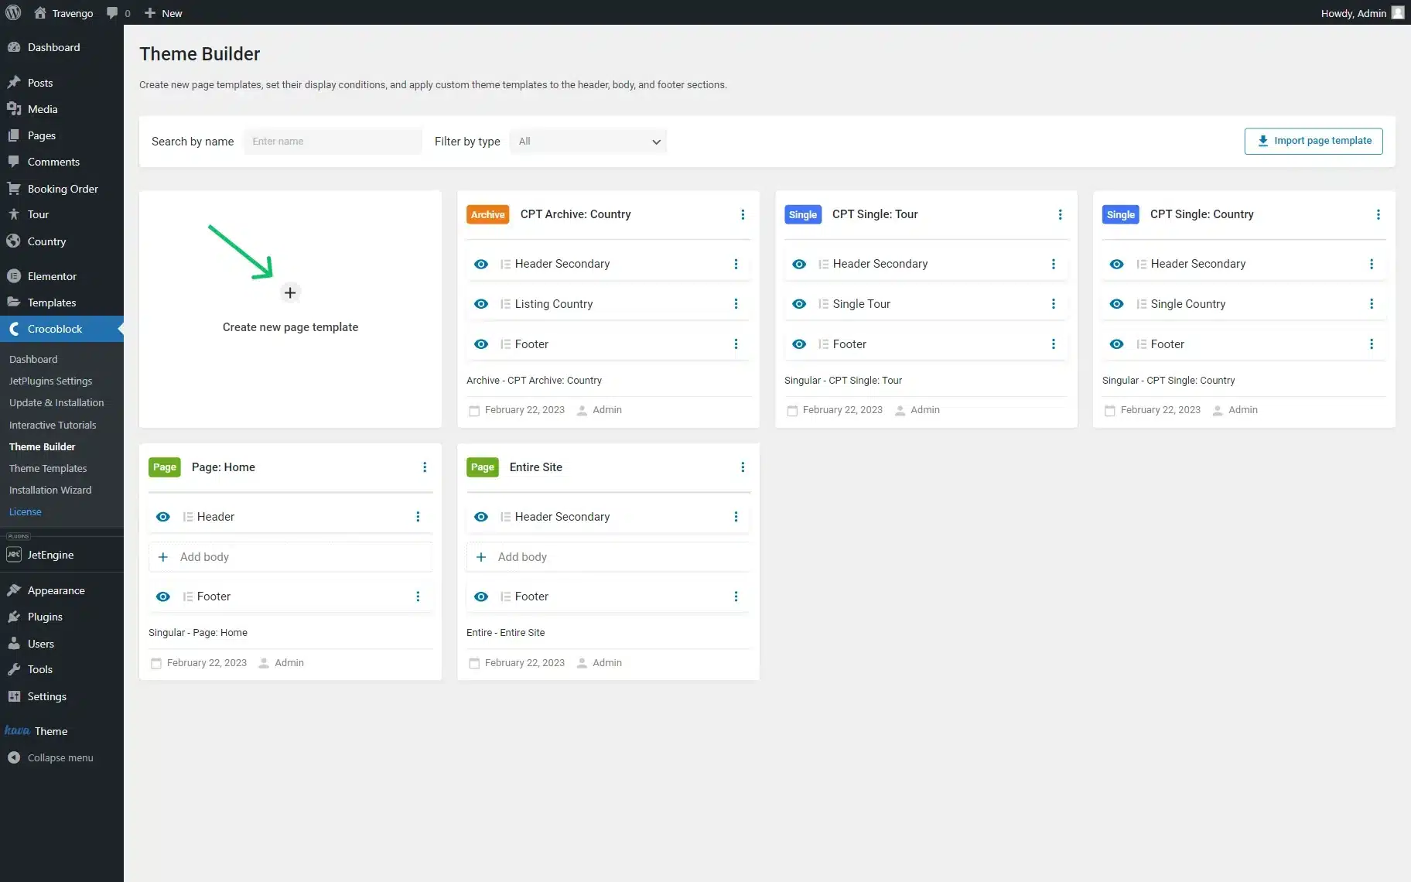1411x882 pixels.
Task: Open options dots for Listing Country row
Action: 736,304
